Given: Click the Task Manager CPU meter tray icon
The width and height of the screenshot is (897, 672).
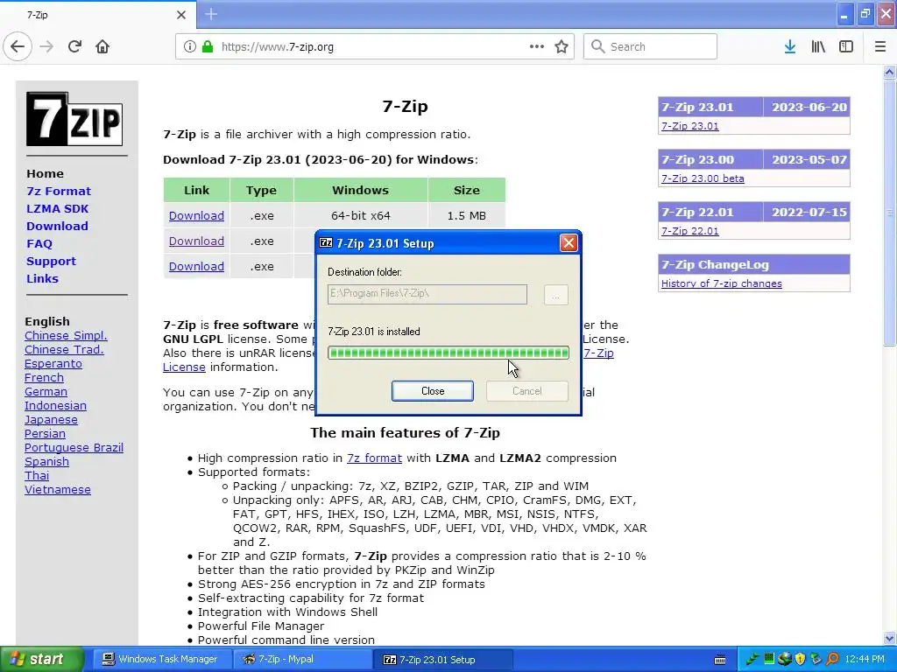Looking at the screenshot, I should point(769,660).
